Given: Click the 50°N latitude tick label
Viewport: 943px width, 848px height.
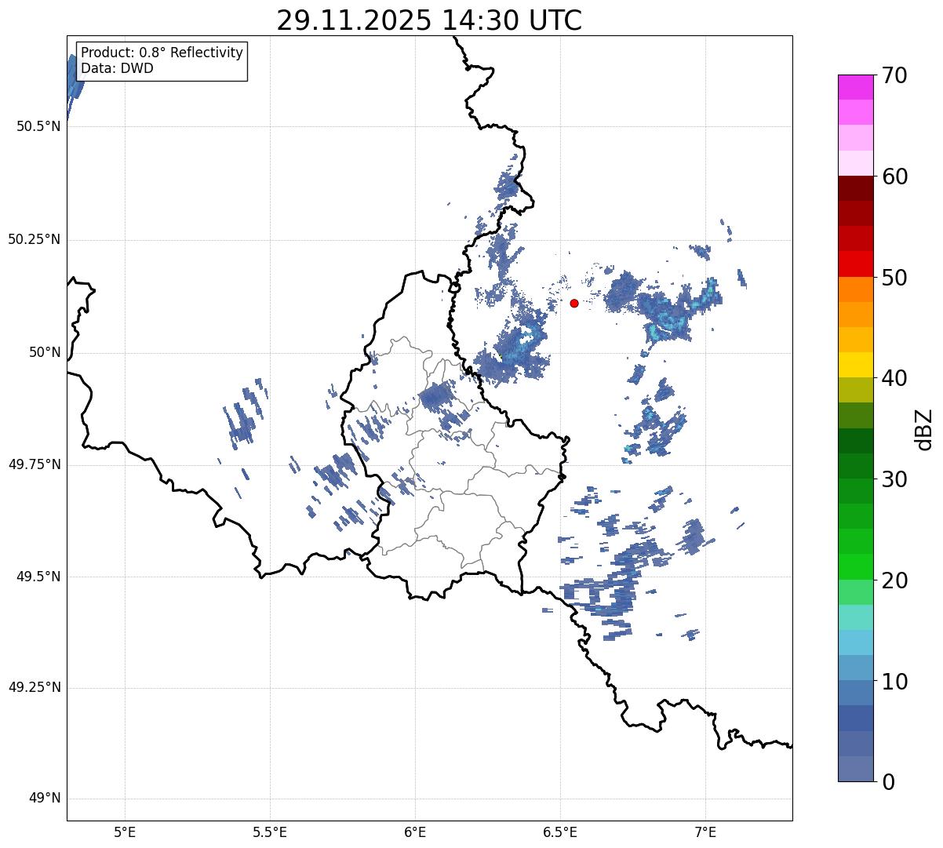Looking at the screenshot, I should pyautogui.click(x=45, y=353).
